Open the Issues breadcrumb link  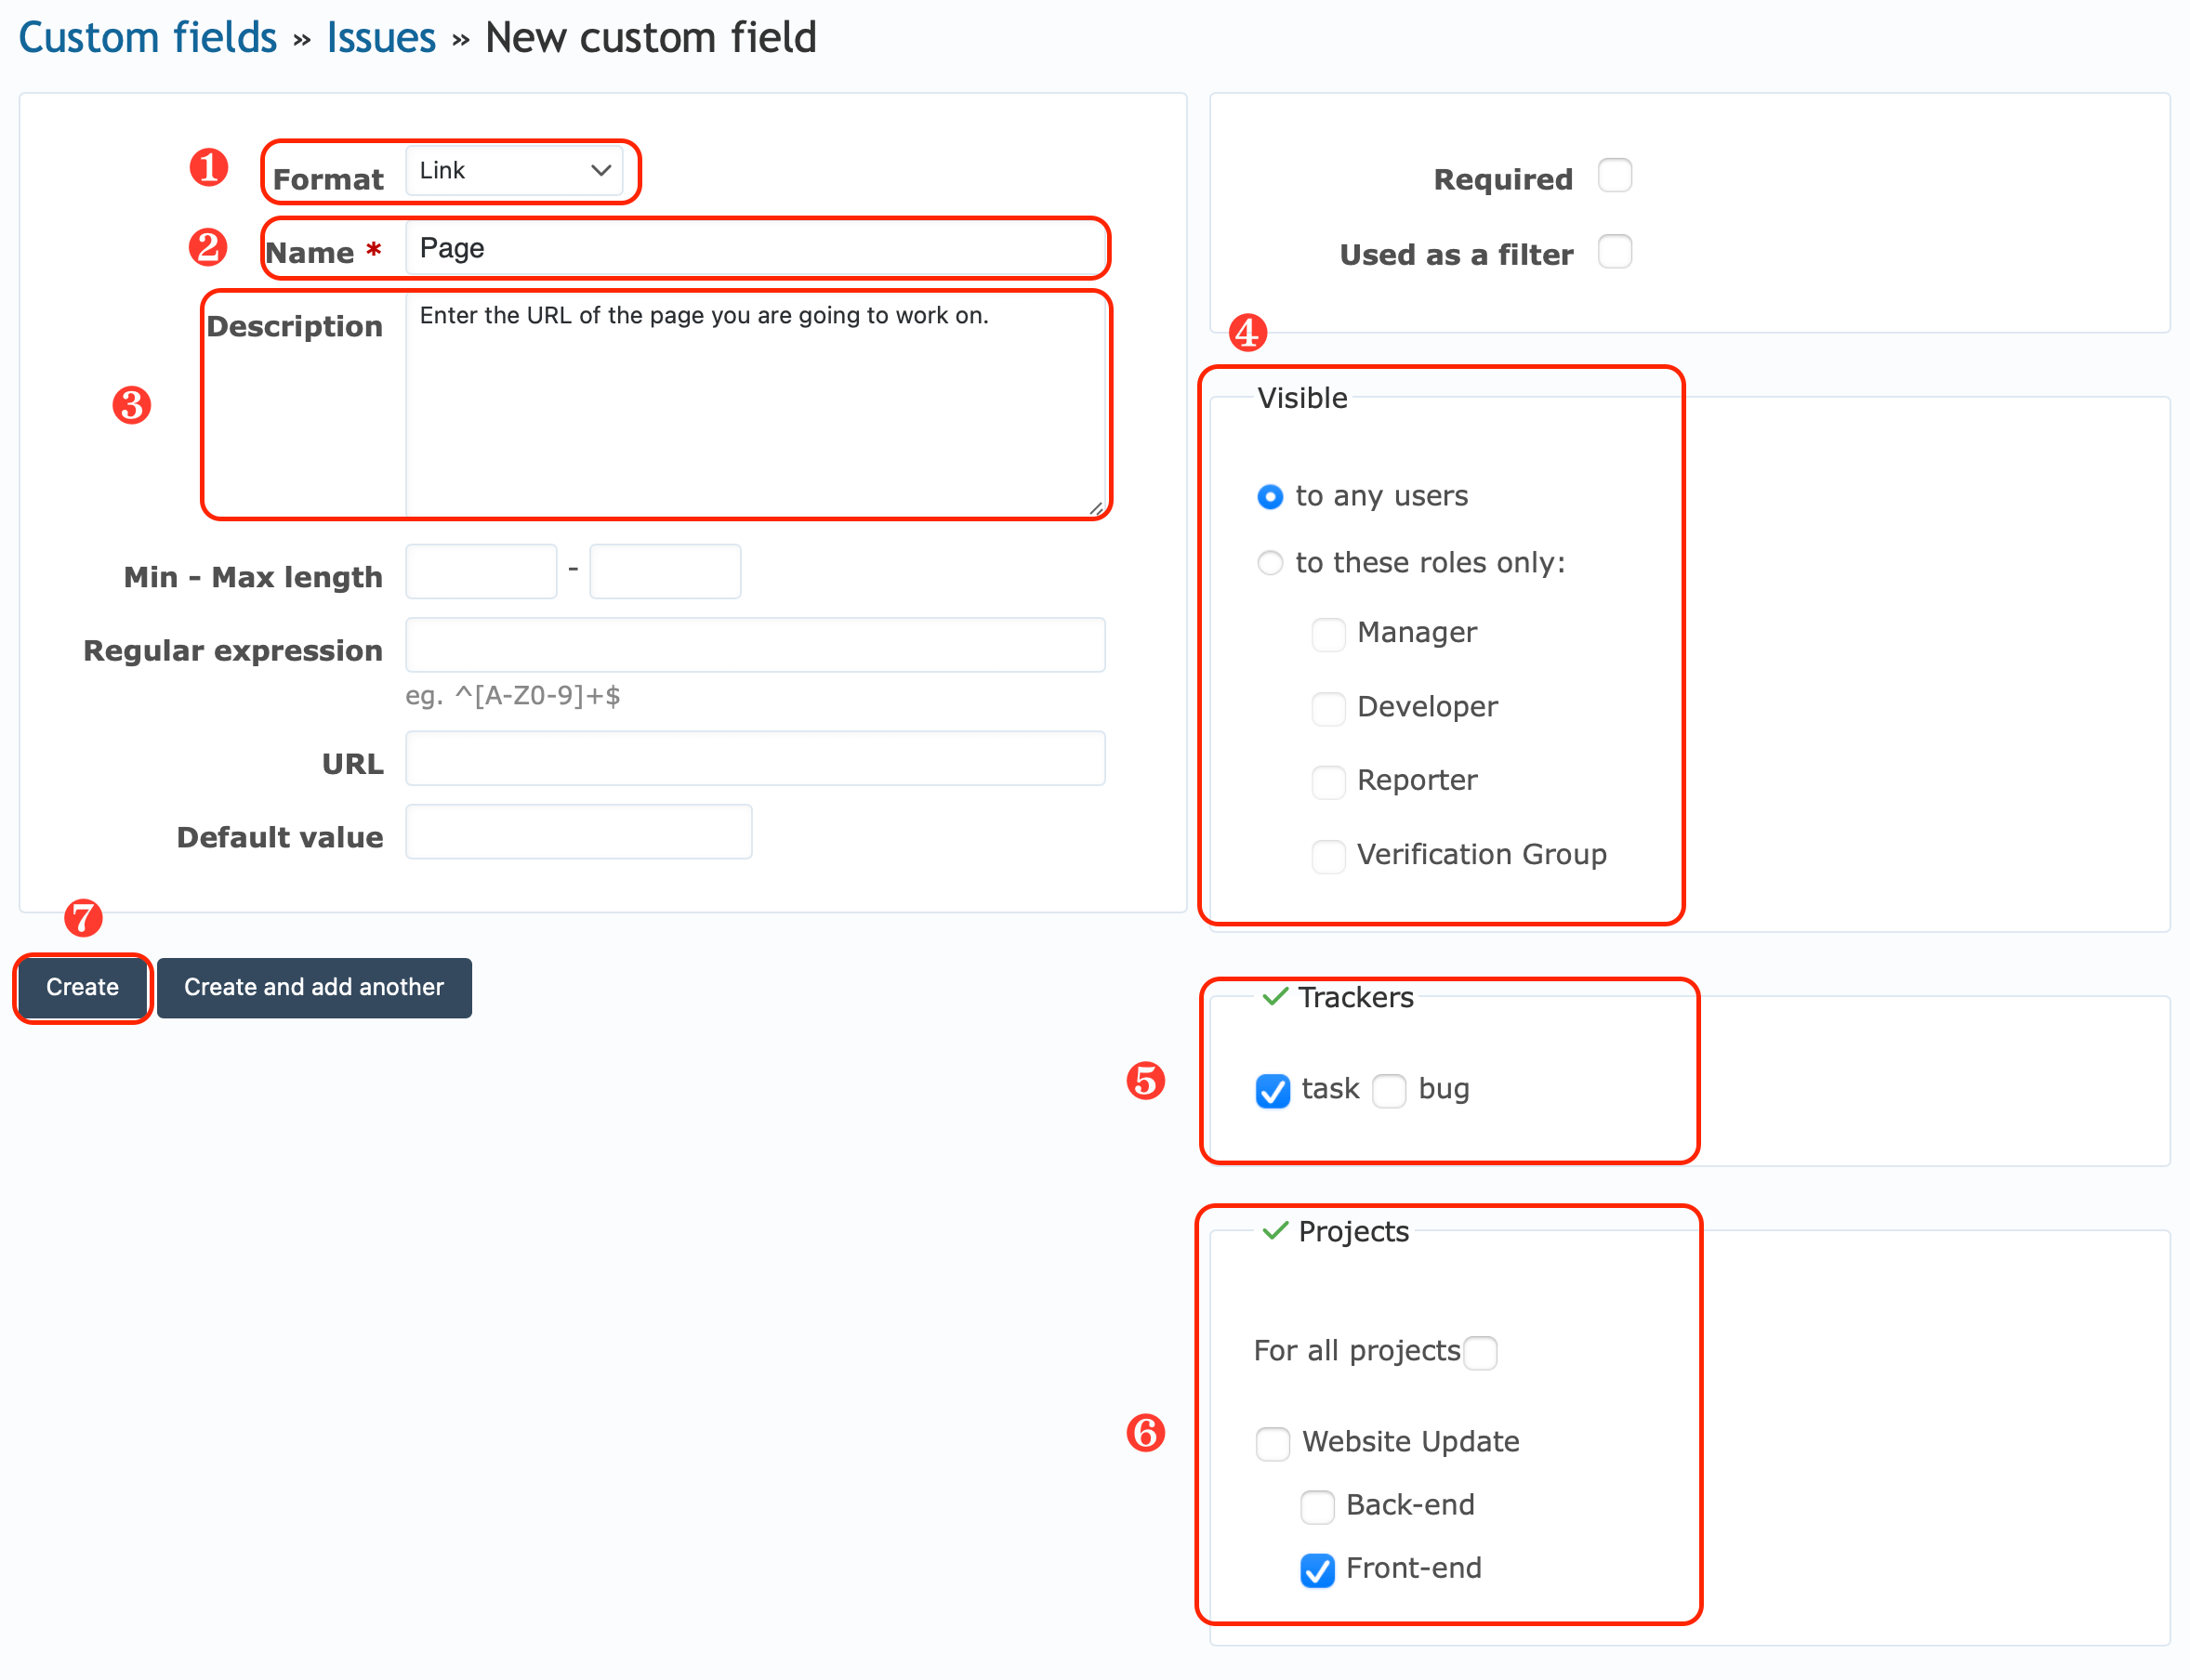coord(380,37)
